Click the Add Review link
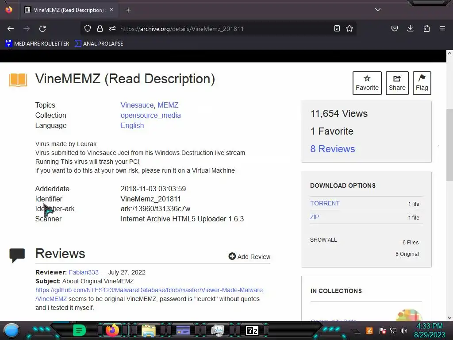The width and height of the screenshot is (453, 340). (x=250, y=256)
